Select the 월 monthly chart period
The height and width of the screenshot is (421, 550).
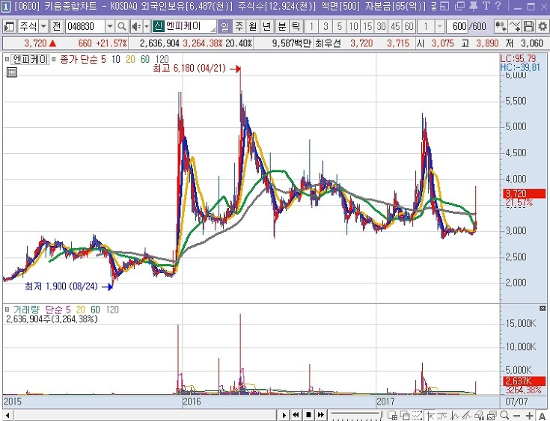(x=253, y=26)
